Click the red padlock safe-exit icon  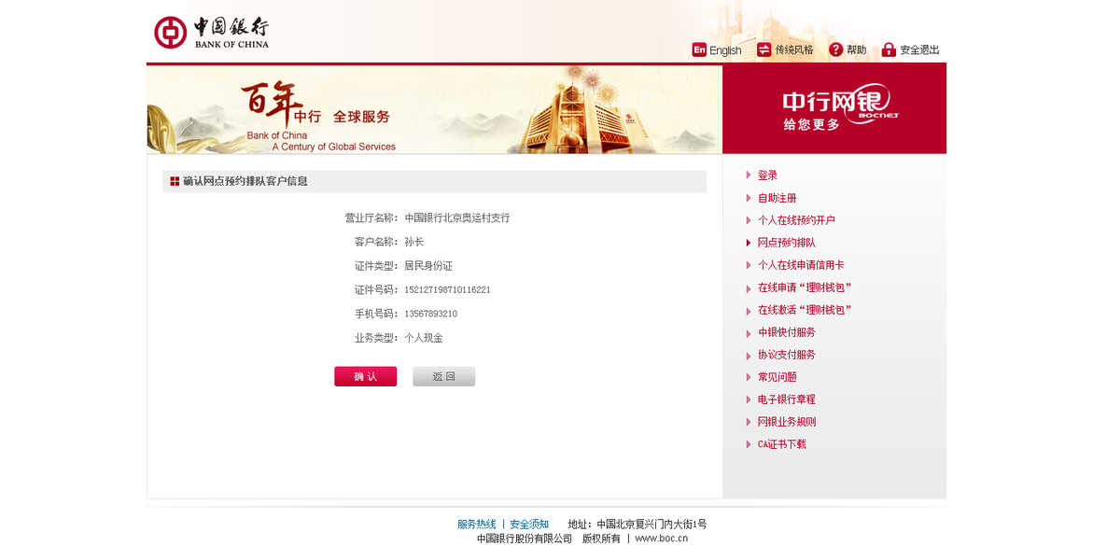point(888,49)
